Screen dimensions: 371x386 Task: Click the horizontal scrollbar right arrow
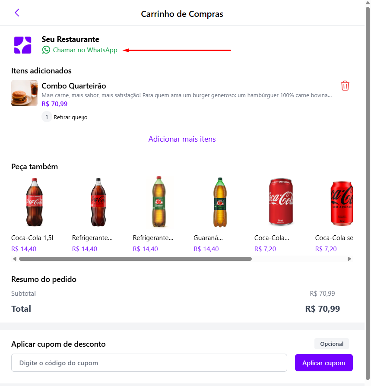pyautogui.click(x=349, y=259)
